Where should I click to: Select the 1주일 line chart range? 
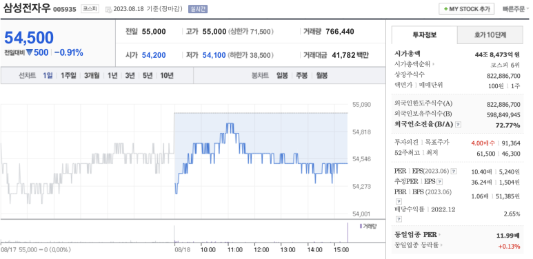pyautogui.click(x=68, y=75)
